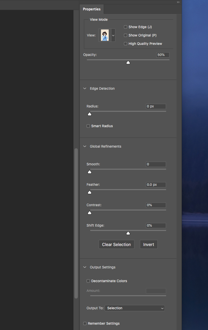Toggle the Show Original (P) checkbox
Viewport: 208px width, 330px height.
(x=125, y=35)
